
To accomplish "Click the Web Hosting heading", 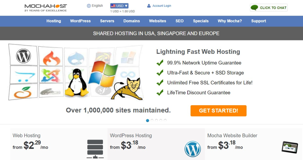I will (x=26, y=136).
